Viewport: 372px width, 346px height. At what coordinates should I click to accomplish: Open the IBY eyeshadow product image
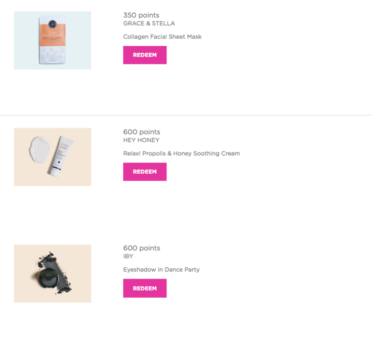(52, 273)
